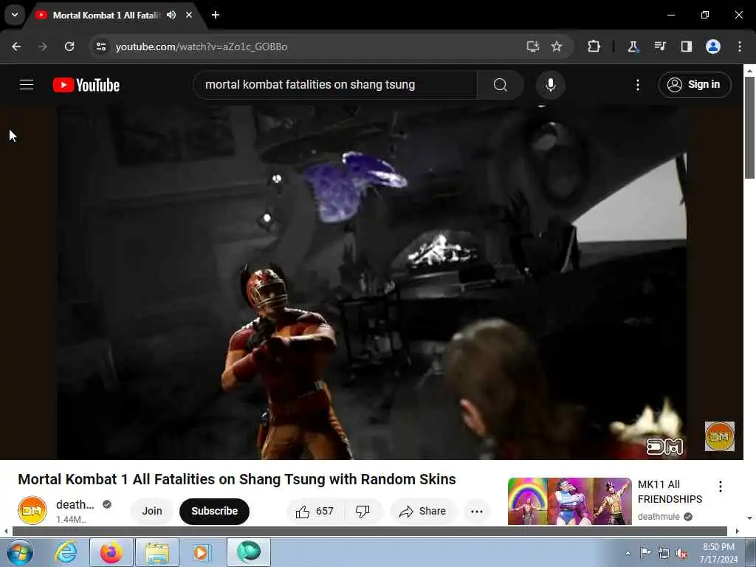Share this Mortal Kombat video
The width and height of the screenshot is (756, 567).
[x=423, y=511]
